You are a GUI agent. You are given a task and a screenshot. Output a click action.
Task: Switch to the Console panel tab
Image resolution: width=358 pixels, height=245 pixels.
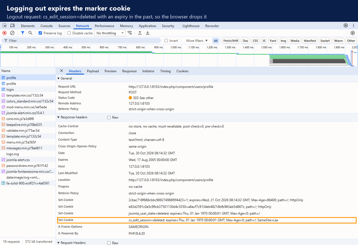point(46,26)
